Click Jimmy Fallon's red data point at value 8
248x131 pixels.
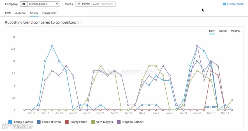click(211, 71)
